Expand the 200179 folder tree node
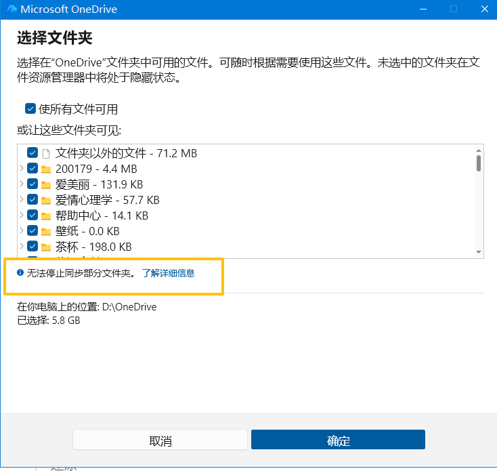Screen dimensions: 497x471 pyautogui.click(x=22, y=168)
